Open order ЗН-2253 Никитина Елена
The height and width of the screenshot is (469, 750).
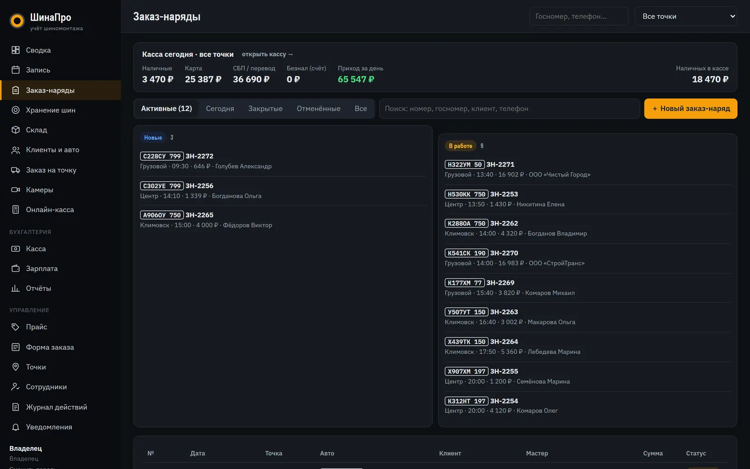(587, 199)
